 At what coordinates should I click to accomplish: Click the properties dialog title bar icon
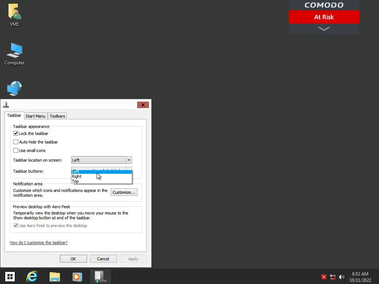coord(6,105)
